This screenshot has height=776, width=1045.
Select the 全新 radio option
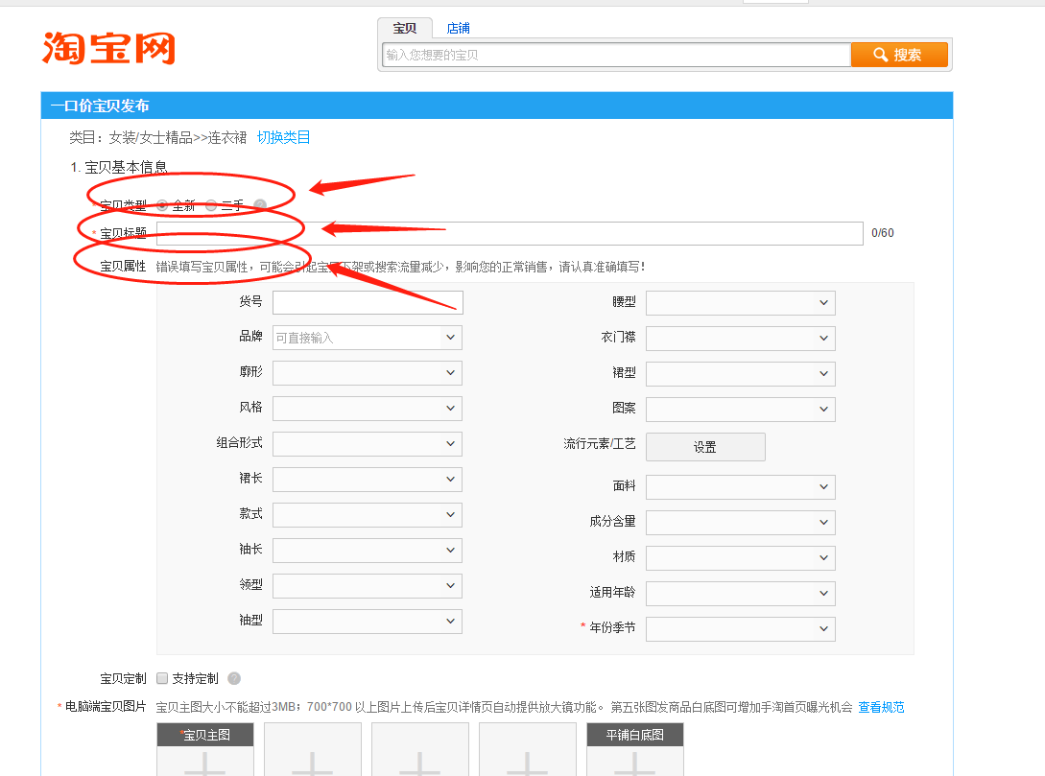(x=162, y=204)
